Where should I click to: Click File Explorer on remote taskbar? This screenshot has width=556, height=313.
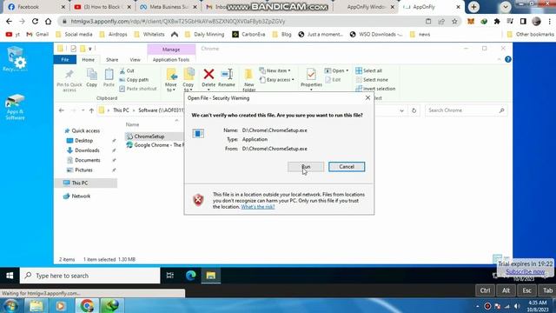tap(211, 276)
